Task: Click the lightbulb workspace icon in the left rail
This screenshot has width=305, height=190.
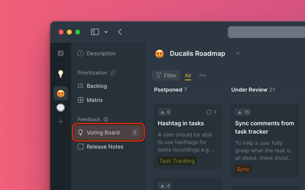Action: click(x=60, y=74)
